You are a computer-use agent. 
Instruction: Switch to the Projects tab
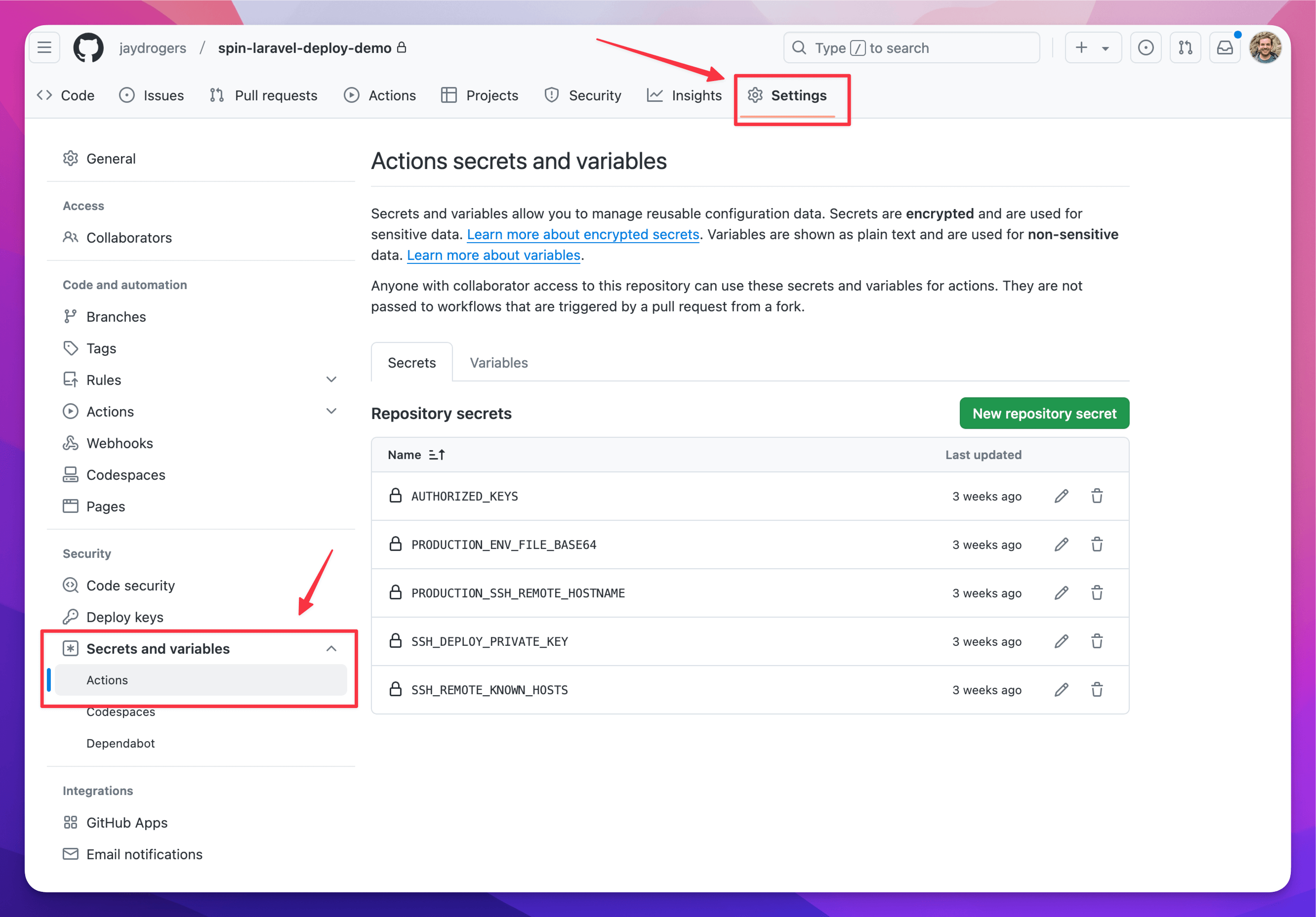[x=480, y=95]
